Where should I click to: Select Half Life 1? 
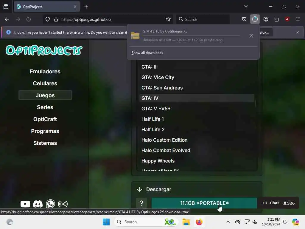197,119
